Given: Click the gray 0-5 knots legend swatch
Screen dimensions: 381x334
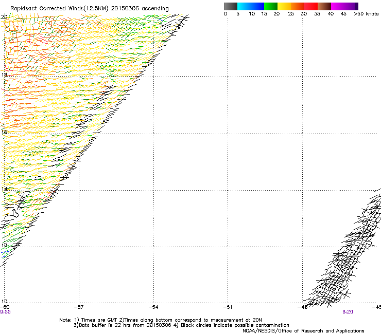Looking at the screenshot, I should [x=231, y=6].
